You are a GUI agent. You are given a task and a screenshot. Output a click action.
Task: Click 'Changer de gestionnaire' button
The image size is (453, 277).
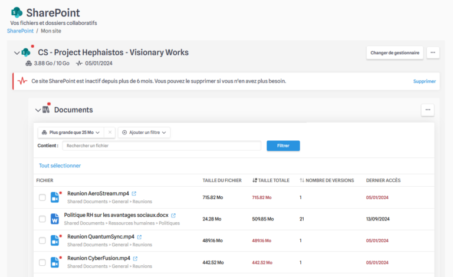coord(395,53)
